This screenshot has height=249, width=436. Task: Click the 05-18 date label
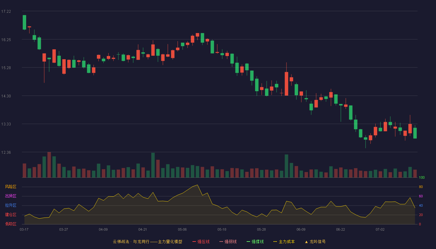[x=222, y=229]
